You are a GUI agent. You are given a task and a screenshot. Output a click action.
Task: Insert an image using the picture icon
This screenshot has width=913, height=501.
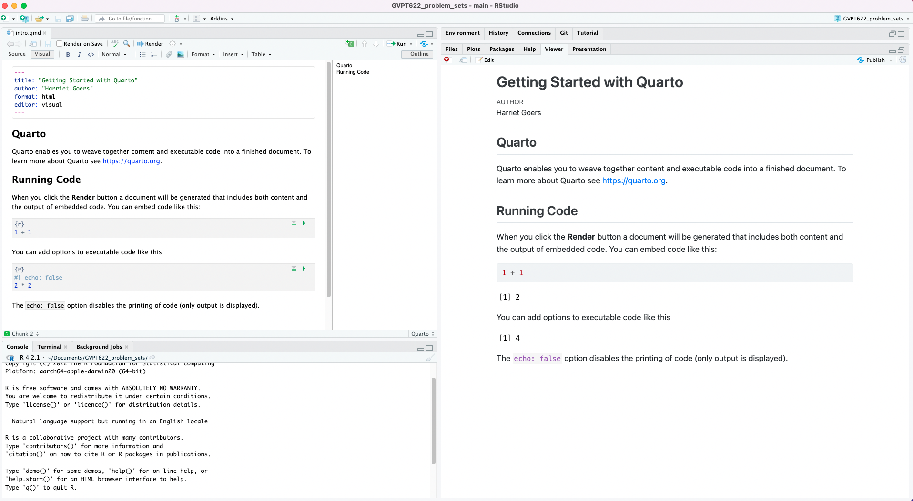point(181,55)
